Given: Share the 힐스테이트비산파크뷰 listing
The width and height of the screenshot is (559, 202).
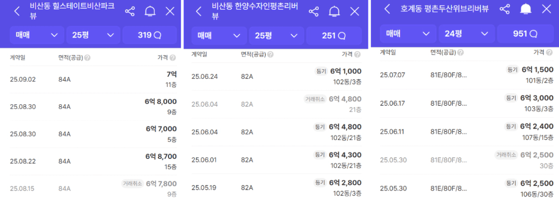Looking at the screenshot, I should click(130, 11).
